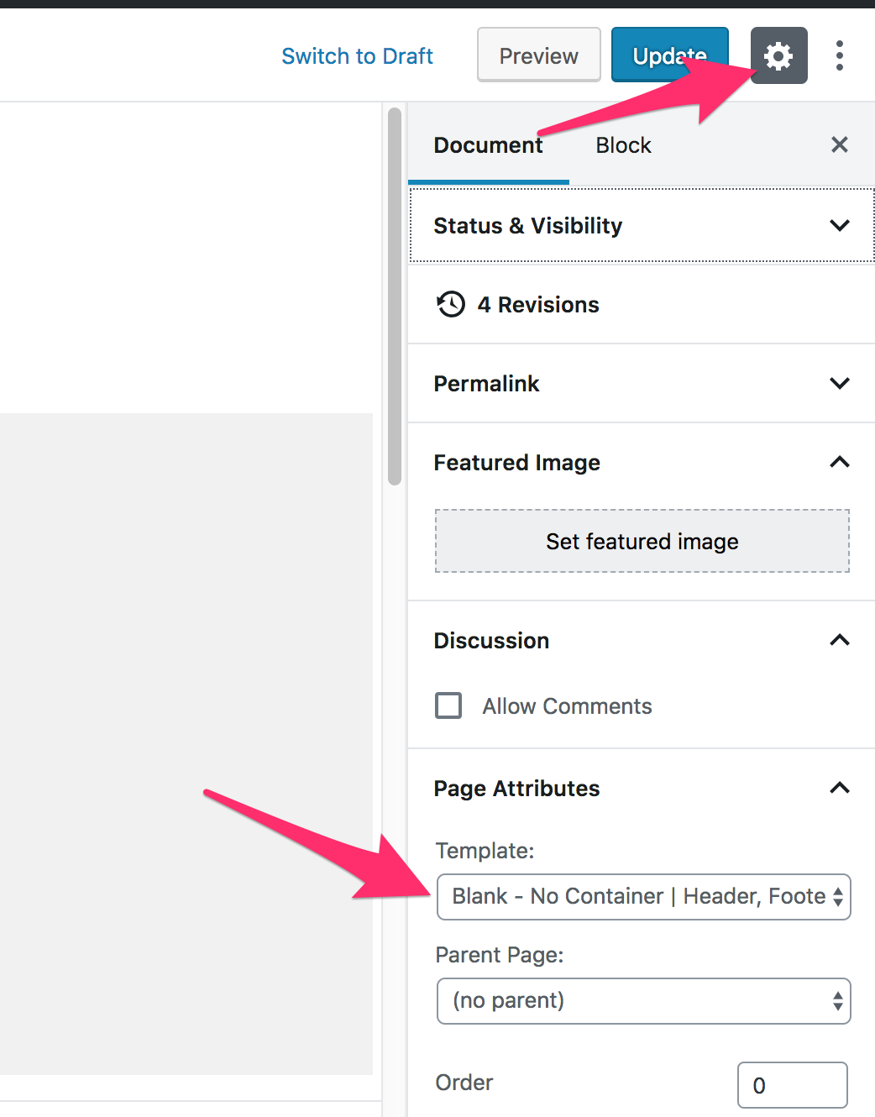Open the Parent Page dropdown

(643, 1001)
